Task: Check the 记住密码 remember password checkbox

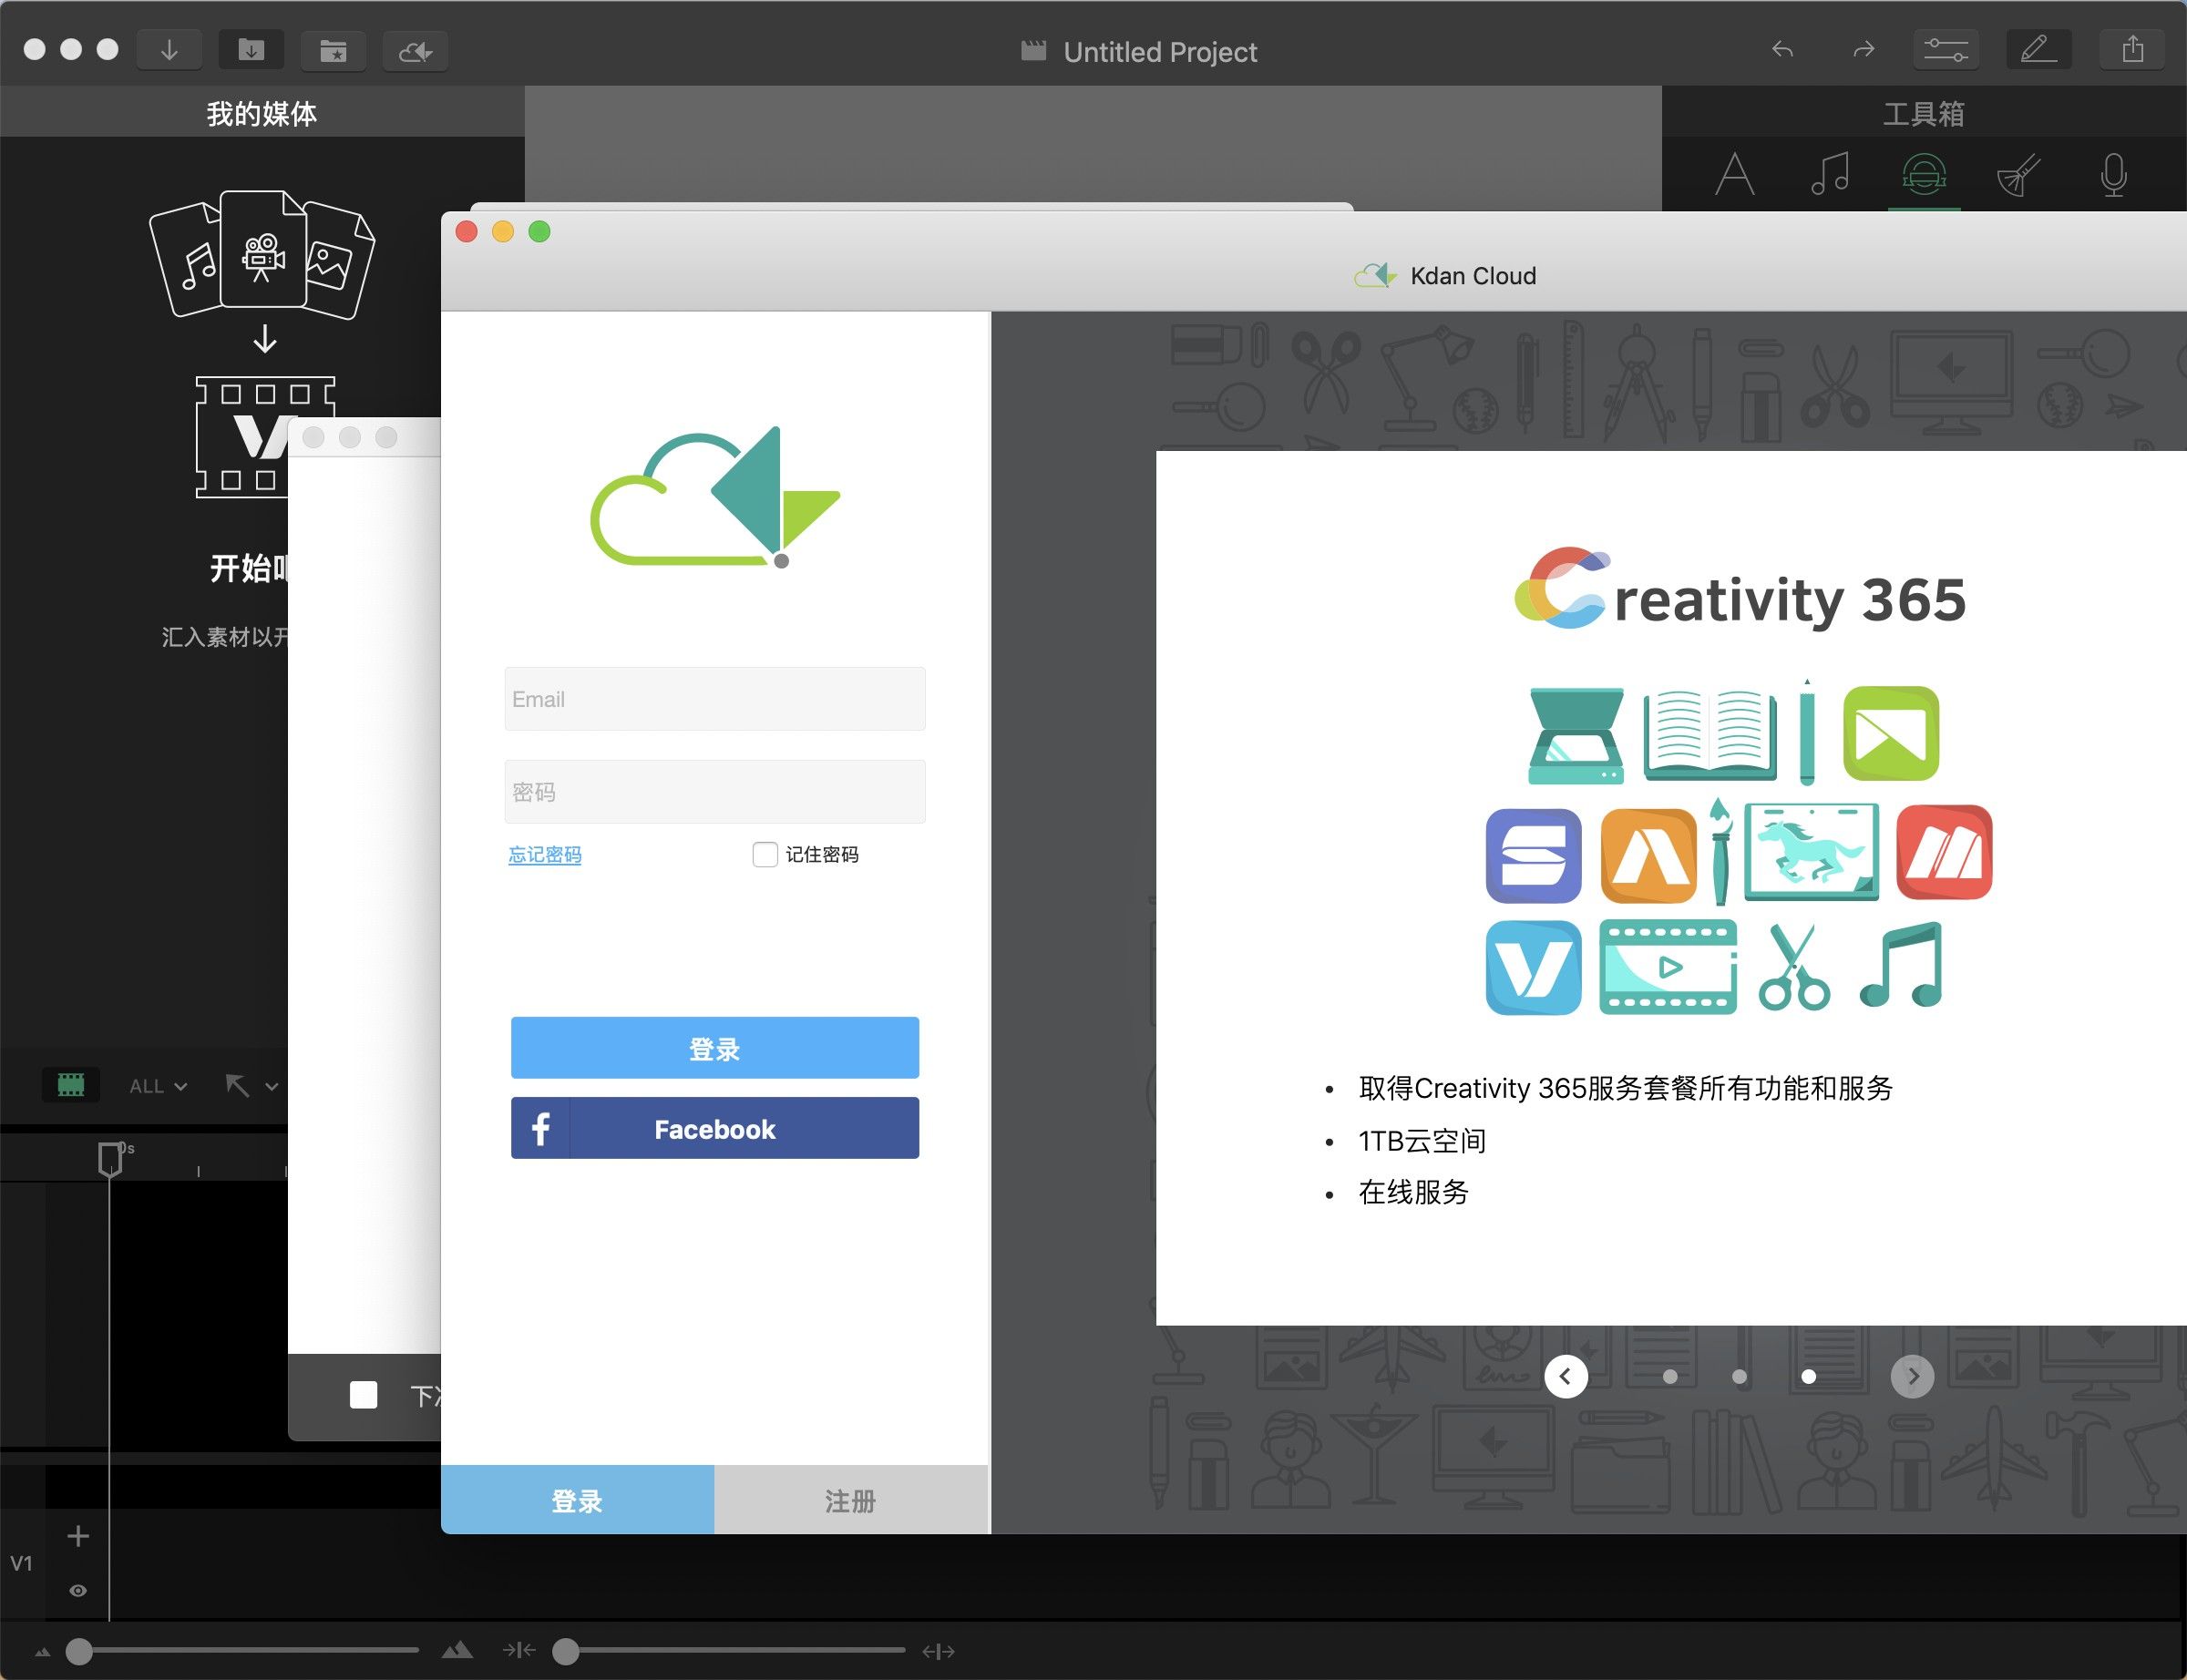Action: click(x=765, y=854)
